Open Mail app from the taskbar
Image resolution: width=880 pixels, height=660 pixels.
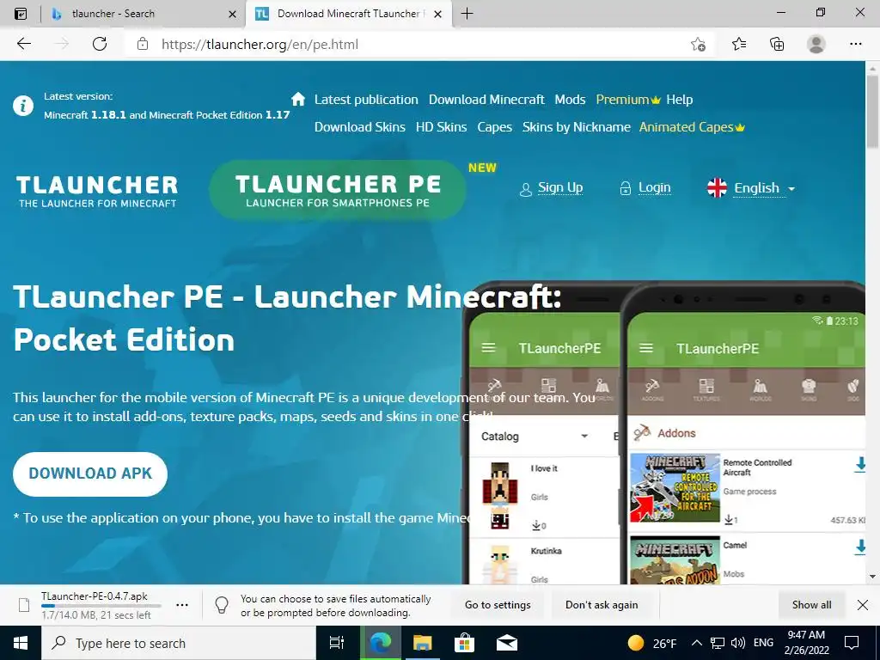coord(507,643)
